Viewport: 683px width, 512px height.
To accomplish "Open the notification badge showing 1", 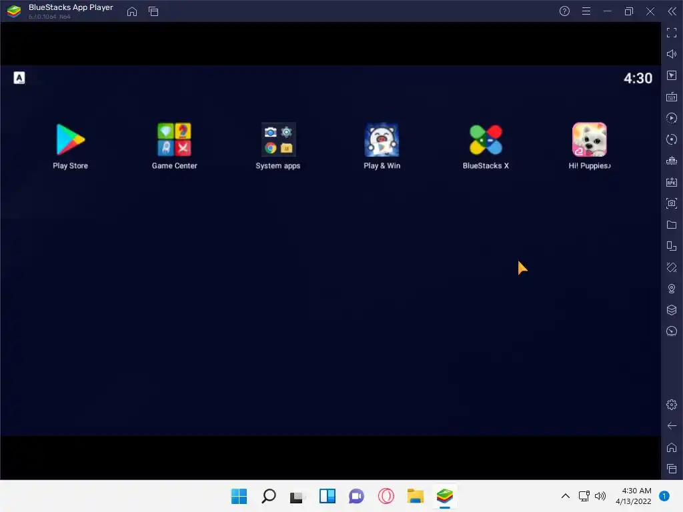I will click(x=664, y=496).
